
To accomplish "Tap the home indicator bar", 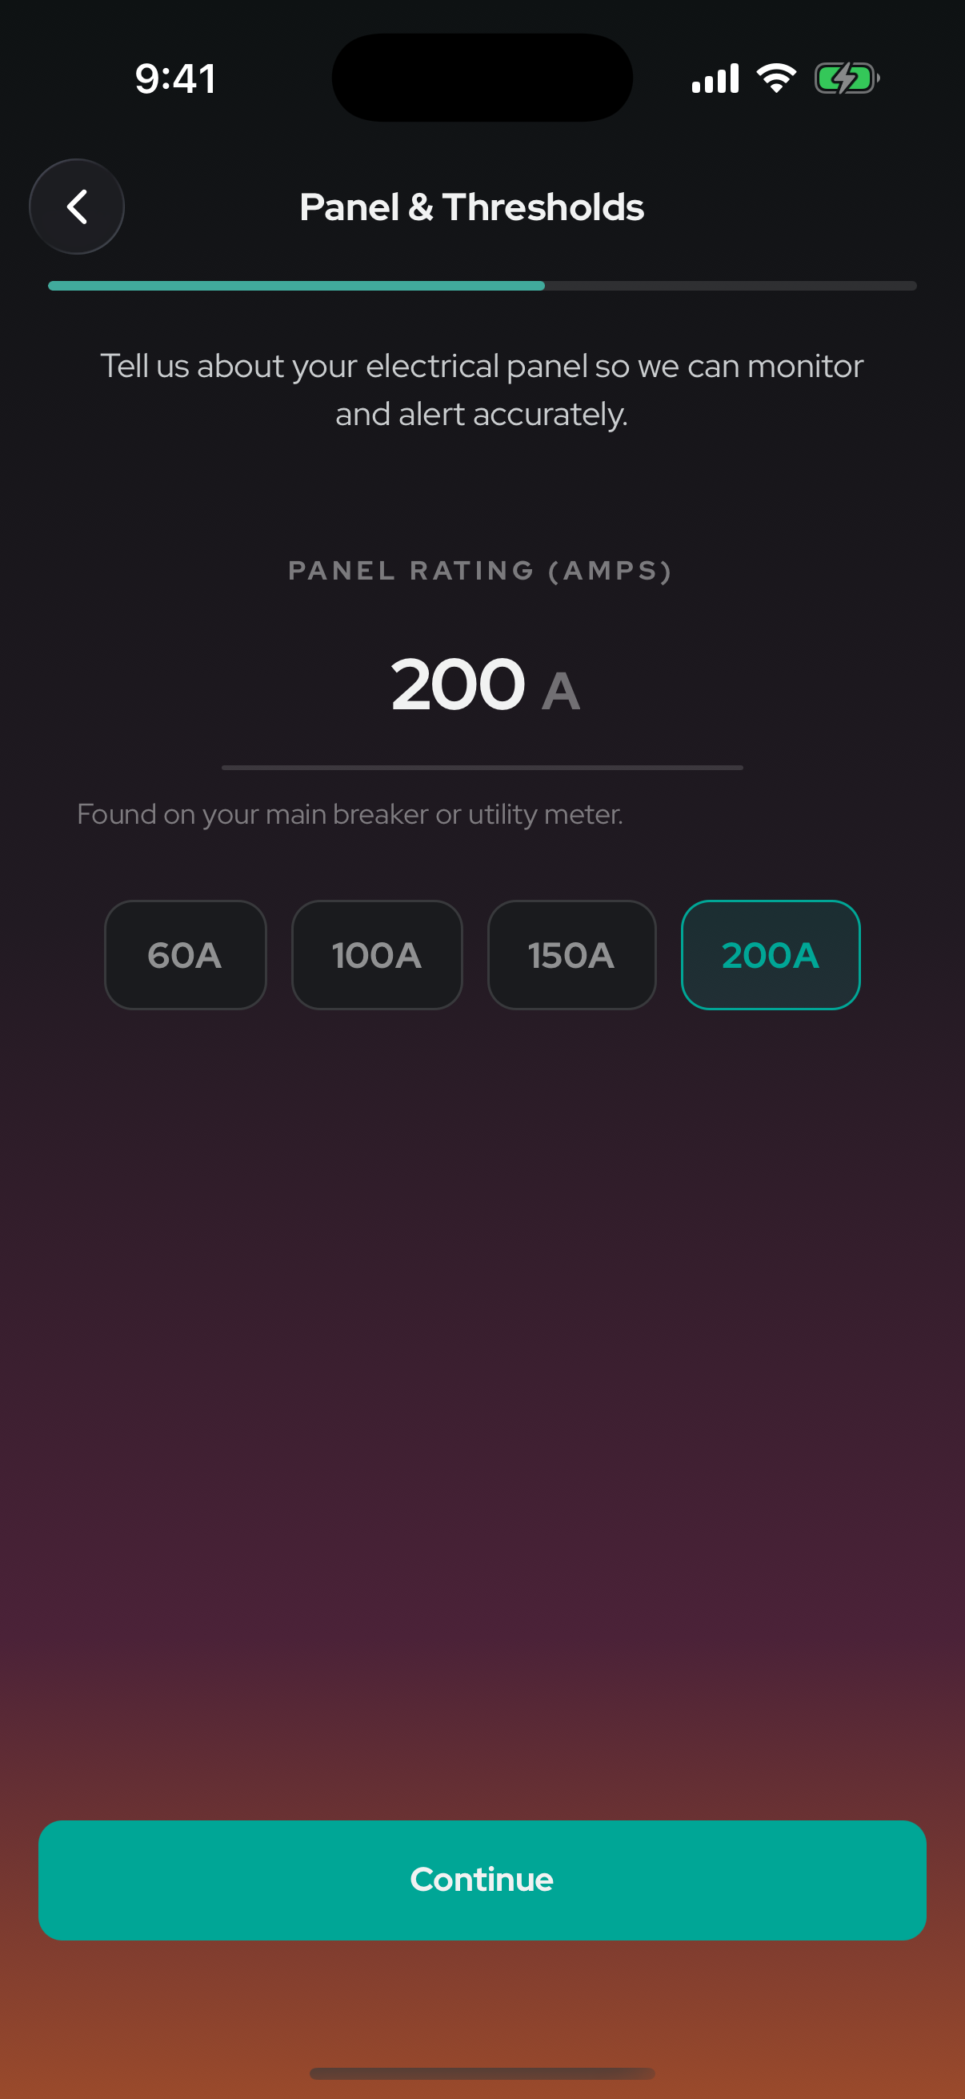I will (x=482, y=2072).
